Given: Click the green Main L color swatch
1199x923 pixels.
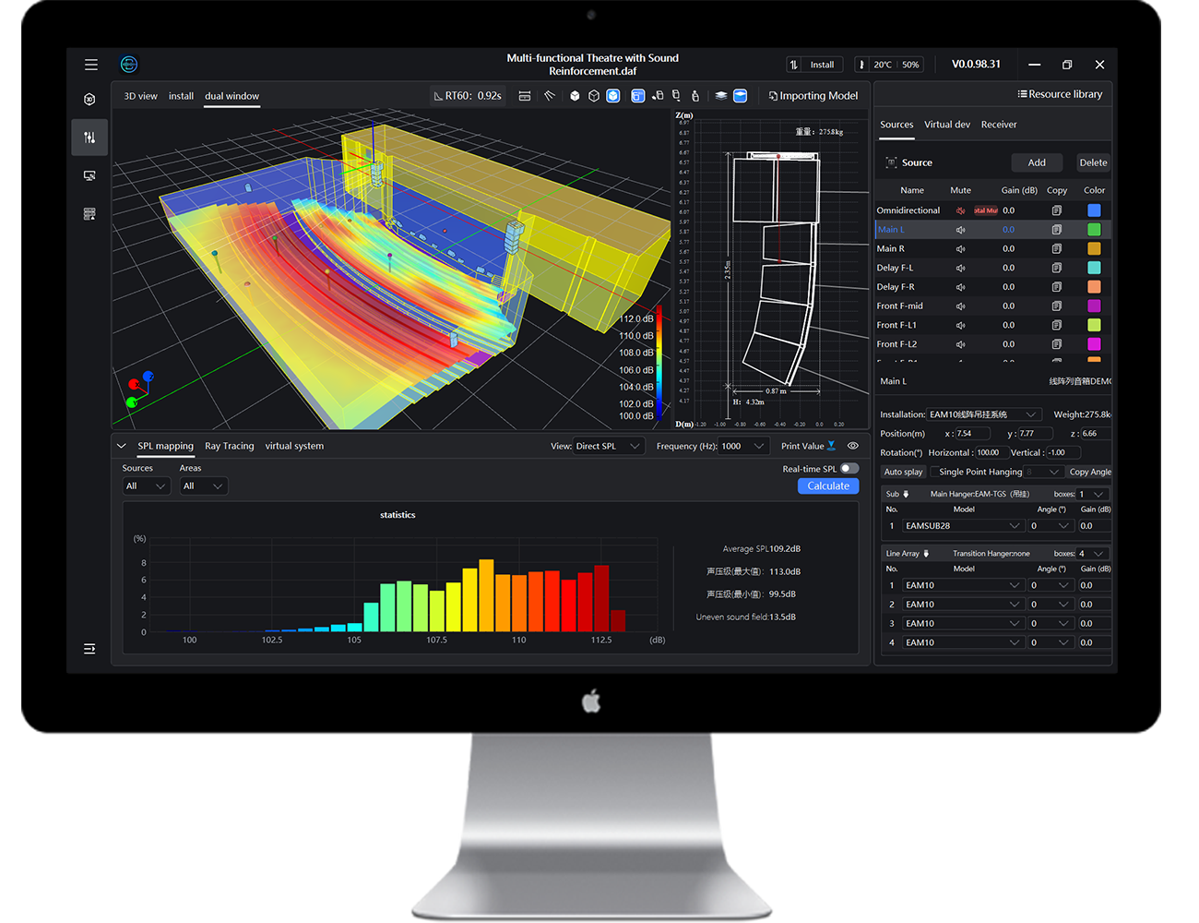Looking at the screenshot, I should [x=1094, y=230].
